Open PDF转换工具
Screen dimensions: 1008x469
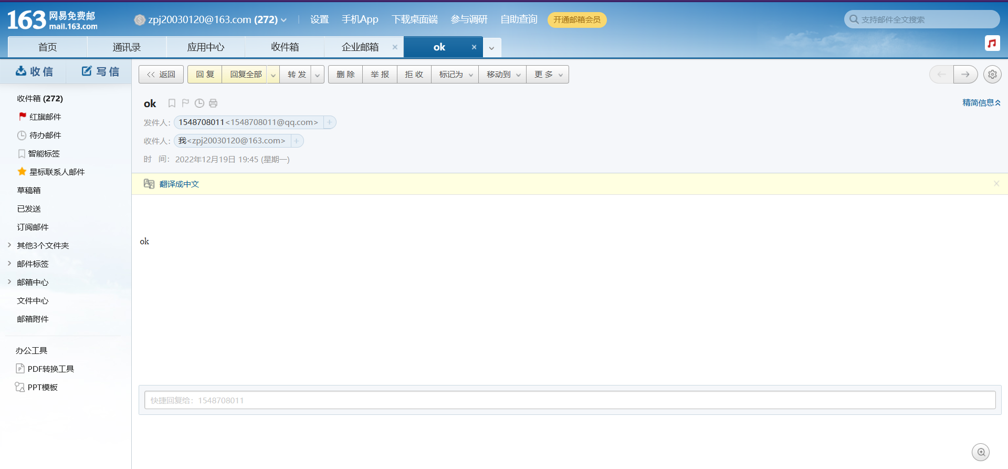[45, 369]
